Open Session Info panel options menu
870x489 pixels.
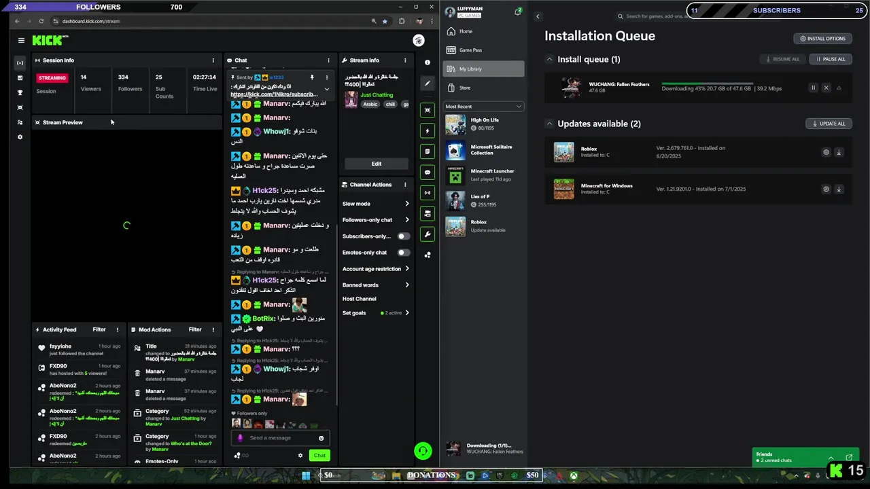213,60
